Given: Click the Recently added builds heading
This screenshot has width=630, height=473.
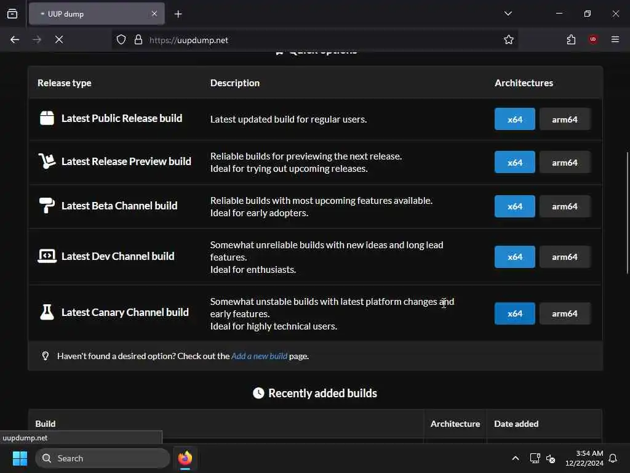Looking at the screenshot, I should click(x=322, y=393).
